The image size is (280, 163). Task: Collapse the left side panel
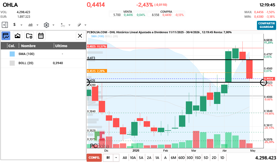[x=5, y=25]
